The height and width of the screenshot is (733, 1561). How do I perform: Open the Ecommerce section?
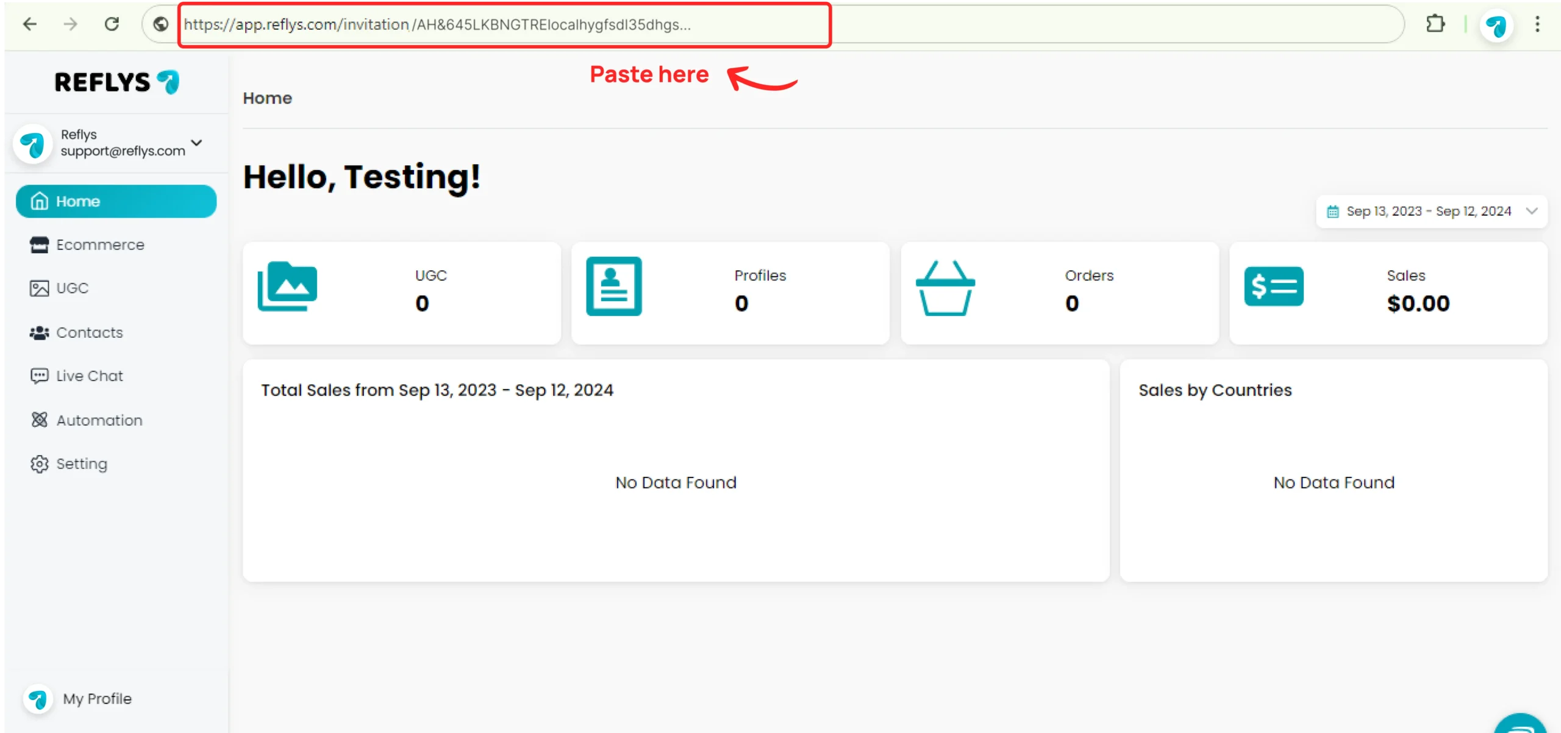(x=116, y=245)
